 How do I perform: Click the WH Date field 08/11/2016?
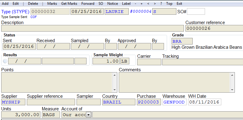coord(205,102)
